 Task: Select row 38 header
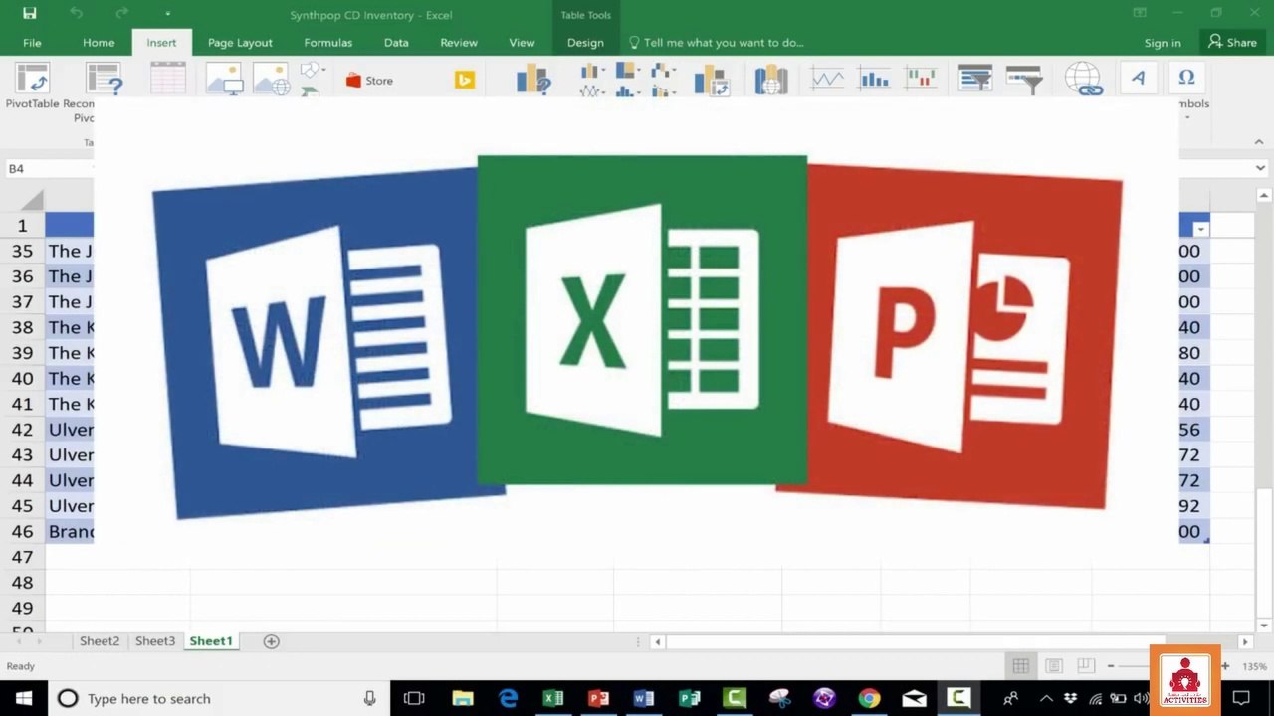point(22,327)
